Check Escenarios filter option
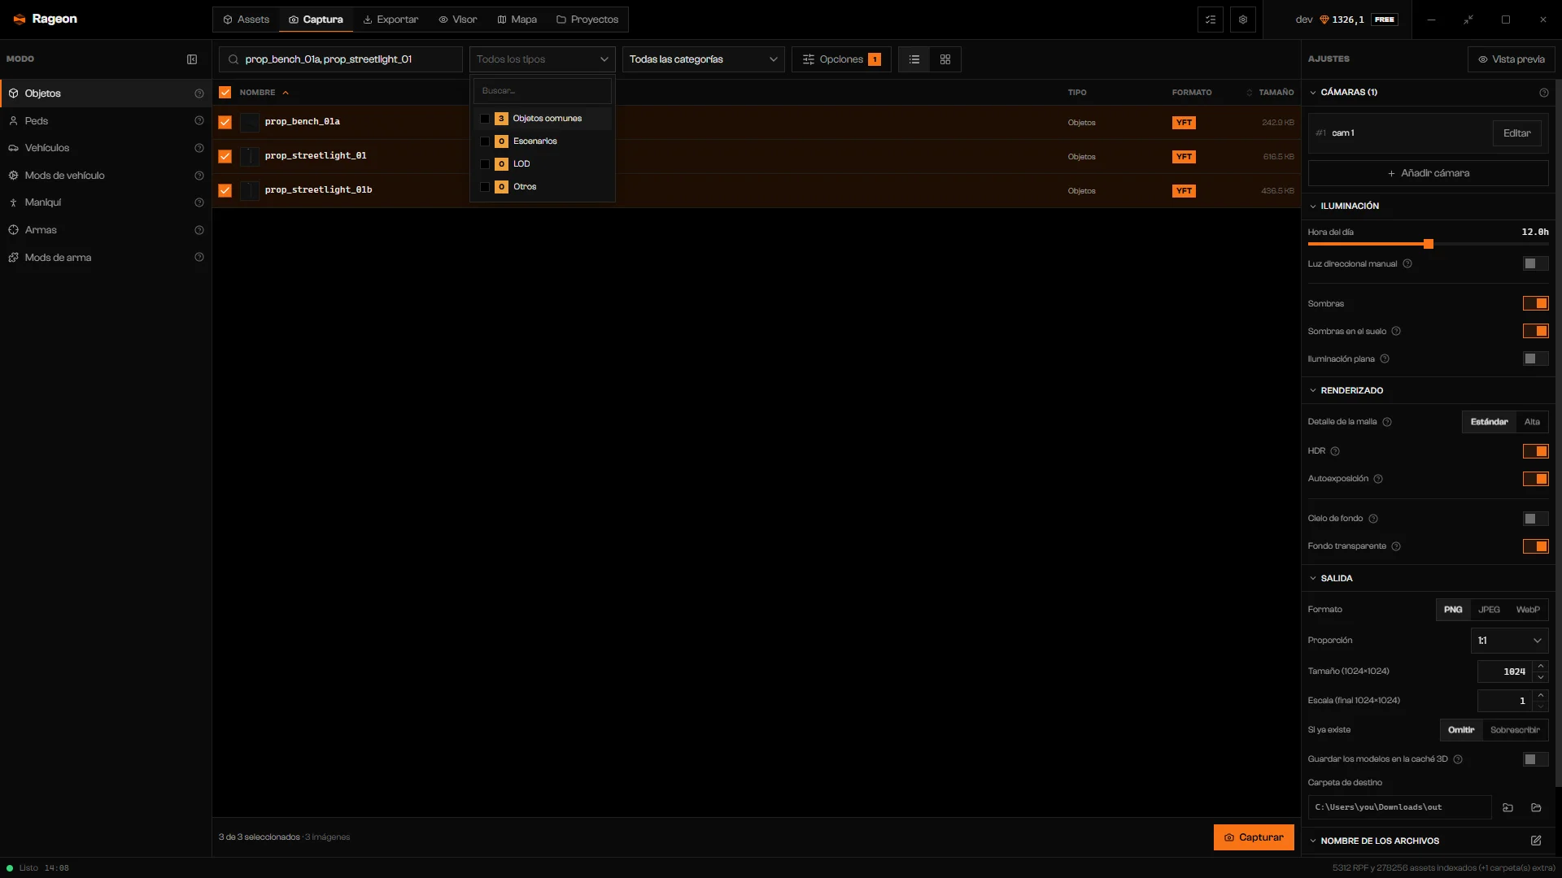The height and width of the screenshot is (878, 1562). coord(485,141)
